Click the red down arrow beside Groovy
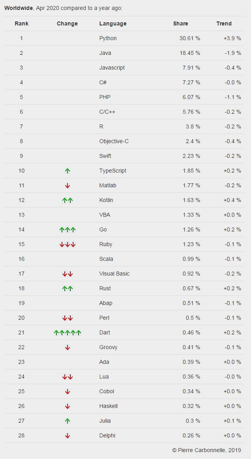This screenshot has height=459, width=251. tap(67, 347)
